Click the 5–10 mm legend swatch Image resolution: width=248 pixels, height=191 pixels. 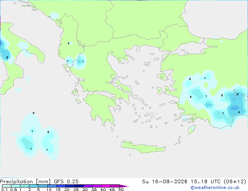(x=43, y=186)
